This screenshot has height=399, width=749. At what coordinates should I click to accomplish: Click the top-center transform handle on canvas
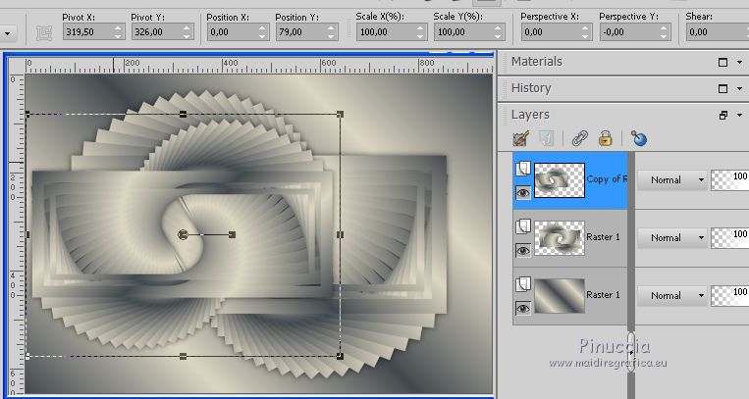tap(183, 114)
